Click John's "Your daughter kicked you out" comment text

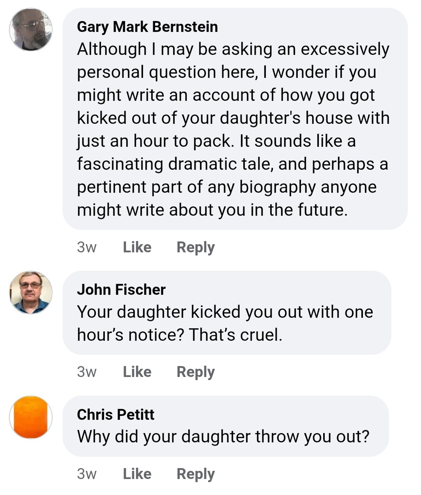pyautogui.click(x=225, y=312)
